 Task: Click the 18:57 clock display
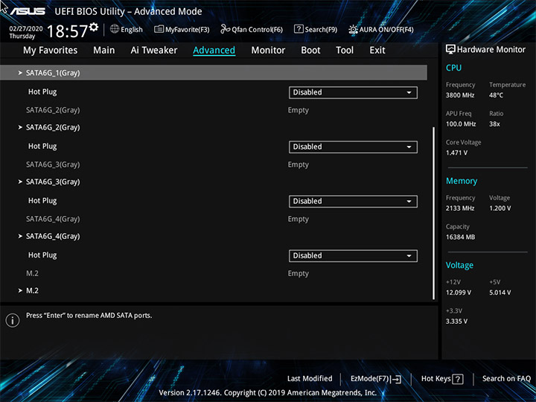click(67, 31)
